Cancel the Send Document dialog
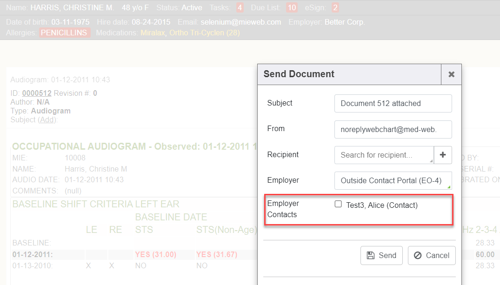This screenshot has height=285, width=500. click(x=432, y=255)
